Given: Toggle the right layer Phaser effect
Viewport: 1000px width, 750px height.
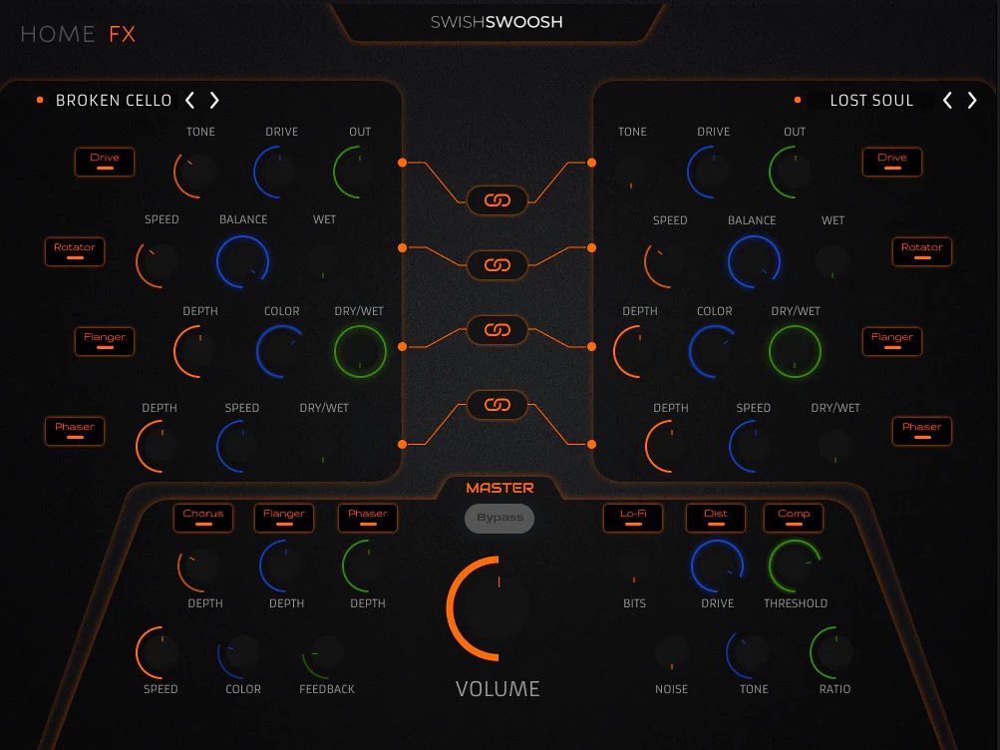Looking at the screenshot, I should [x=921, y=431].
